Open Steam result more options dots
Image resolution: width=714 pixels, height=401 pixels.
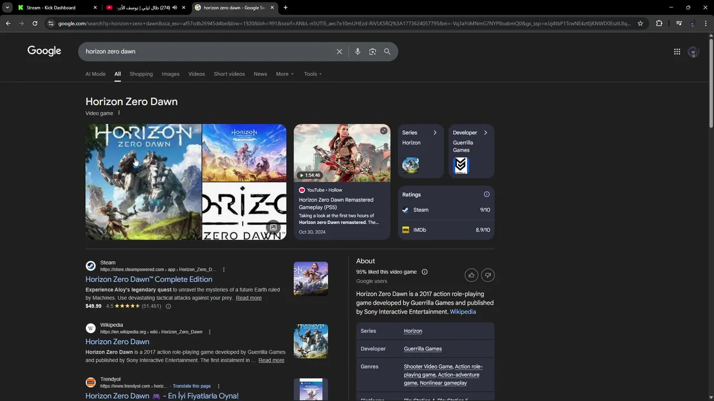coord(224,270)
